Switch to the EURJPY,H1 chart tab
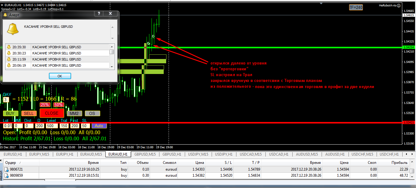Viewport: 416px width, 188px height. point(65,154)
